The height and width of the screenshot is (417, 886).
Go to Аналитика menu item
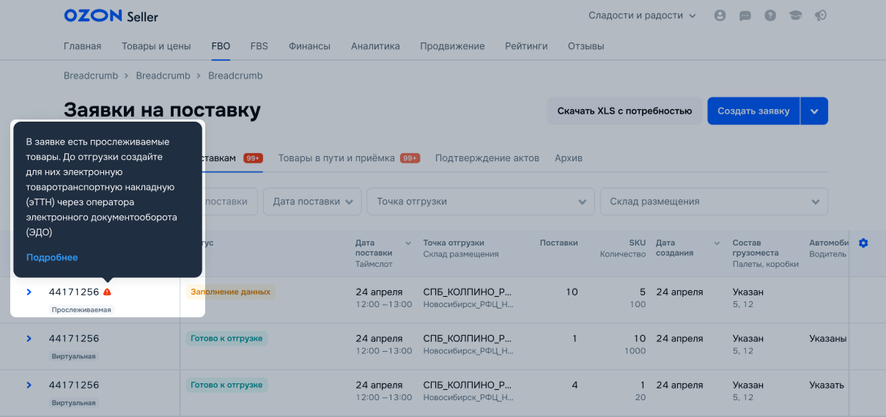pyautogui.click(x=375, y=46)
